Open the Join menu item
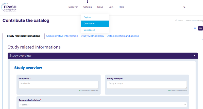Image resolution: width=203 pixels, height=109 pixels. pos(111,7)
